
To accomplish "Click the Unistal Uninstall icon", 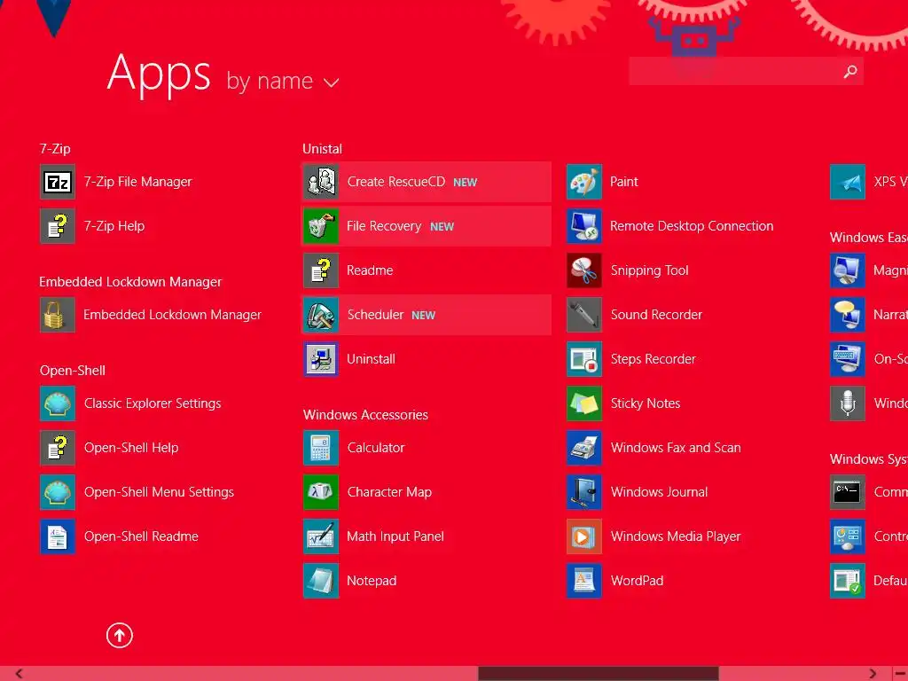I will pos(321,359).
